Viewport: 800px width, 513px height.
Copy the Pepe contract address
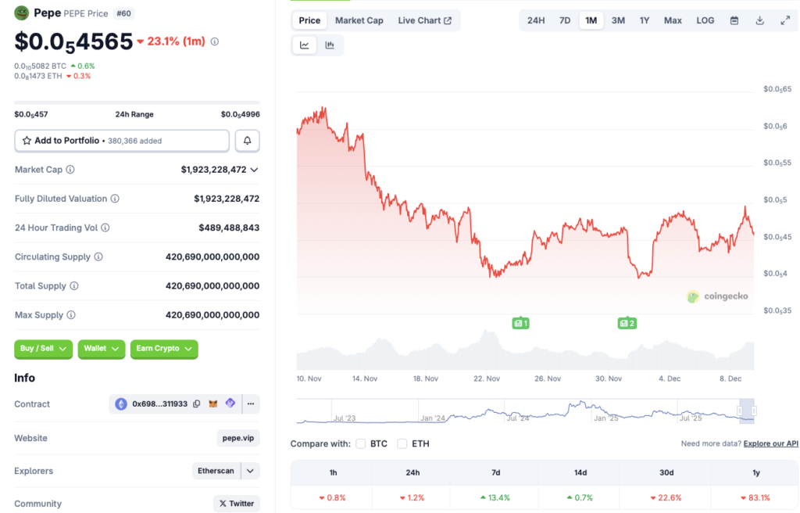tap(196, 404)
